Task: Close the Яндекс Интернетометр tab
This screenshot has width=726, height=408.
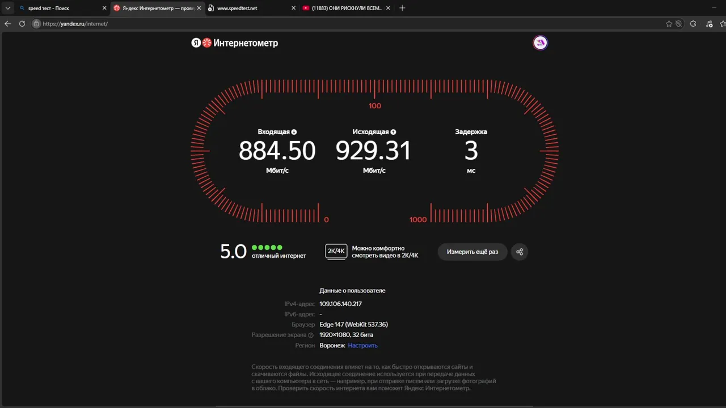Action: click(199, 8)
